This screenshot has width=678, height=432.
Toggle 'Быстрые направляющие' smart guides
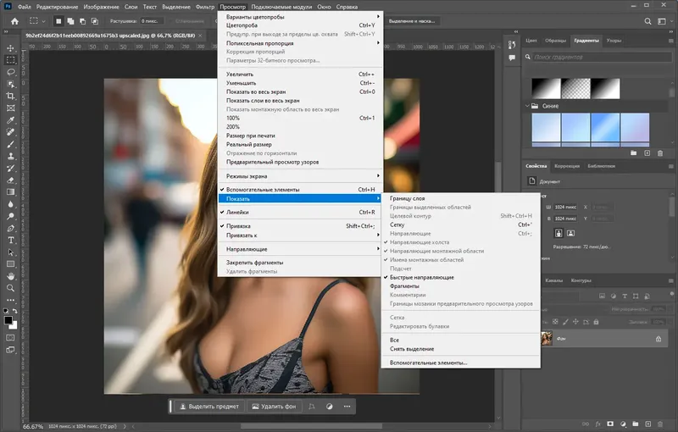point(421,277)
